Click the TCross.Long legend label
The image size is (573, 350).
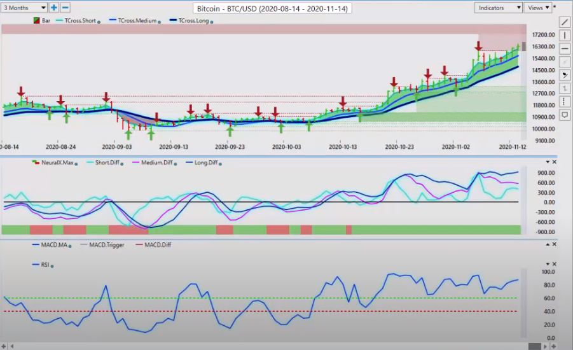tap(193, 21)
